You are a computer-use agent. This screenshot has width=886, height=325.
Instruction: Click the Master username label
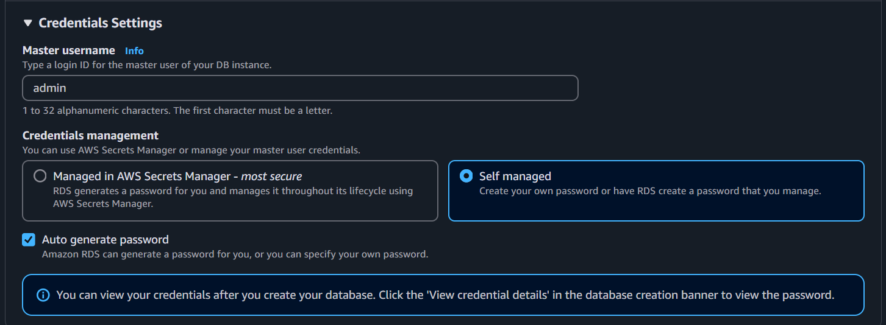click(69, 51)
